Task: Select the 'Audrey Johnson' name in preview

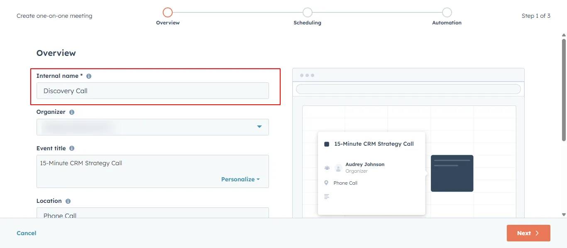Action: [365, 164]
